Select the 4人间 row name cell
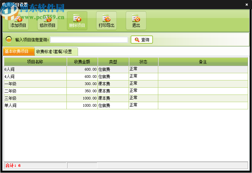The width and height of the screenshot is (252, 173). [x=35, y=76]
